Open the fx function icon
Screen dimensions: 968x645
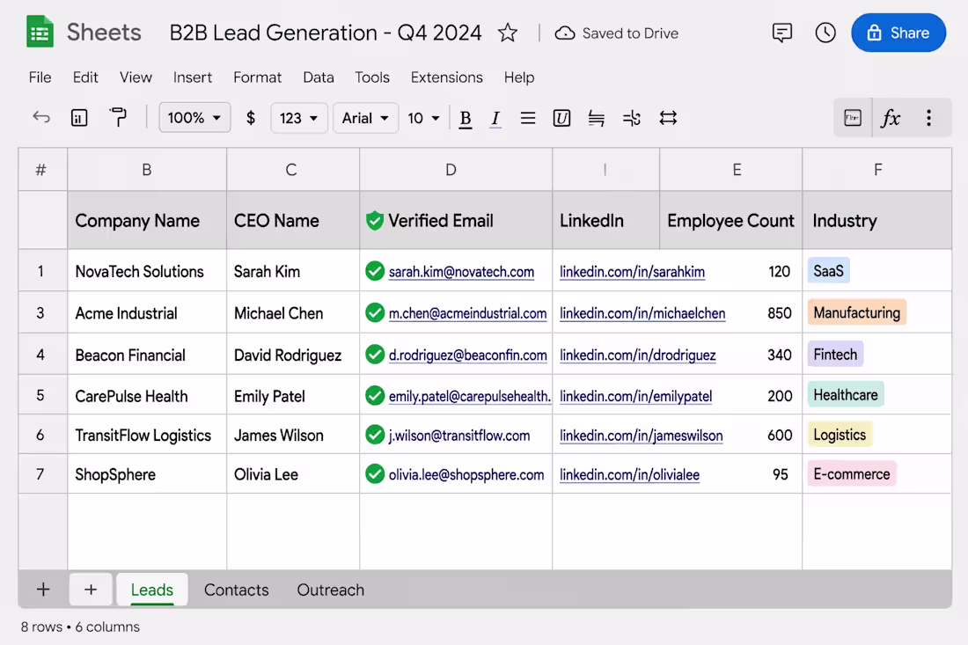pos(891,117)
